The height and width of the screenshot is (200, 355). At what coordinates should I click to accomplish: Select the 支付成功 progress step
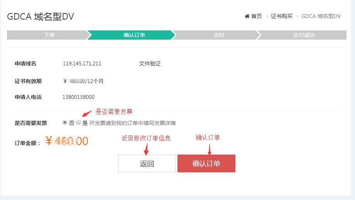pos(304,35)
